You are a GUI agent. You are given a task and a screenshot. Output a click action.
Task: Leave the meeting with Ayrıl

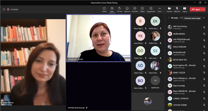click(196, 9)
